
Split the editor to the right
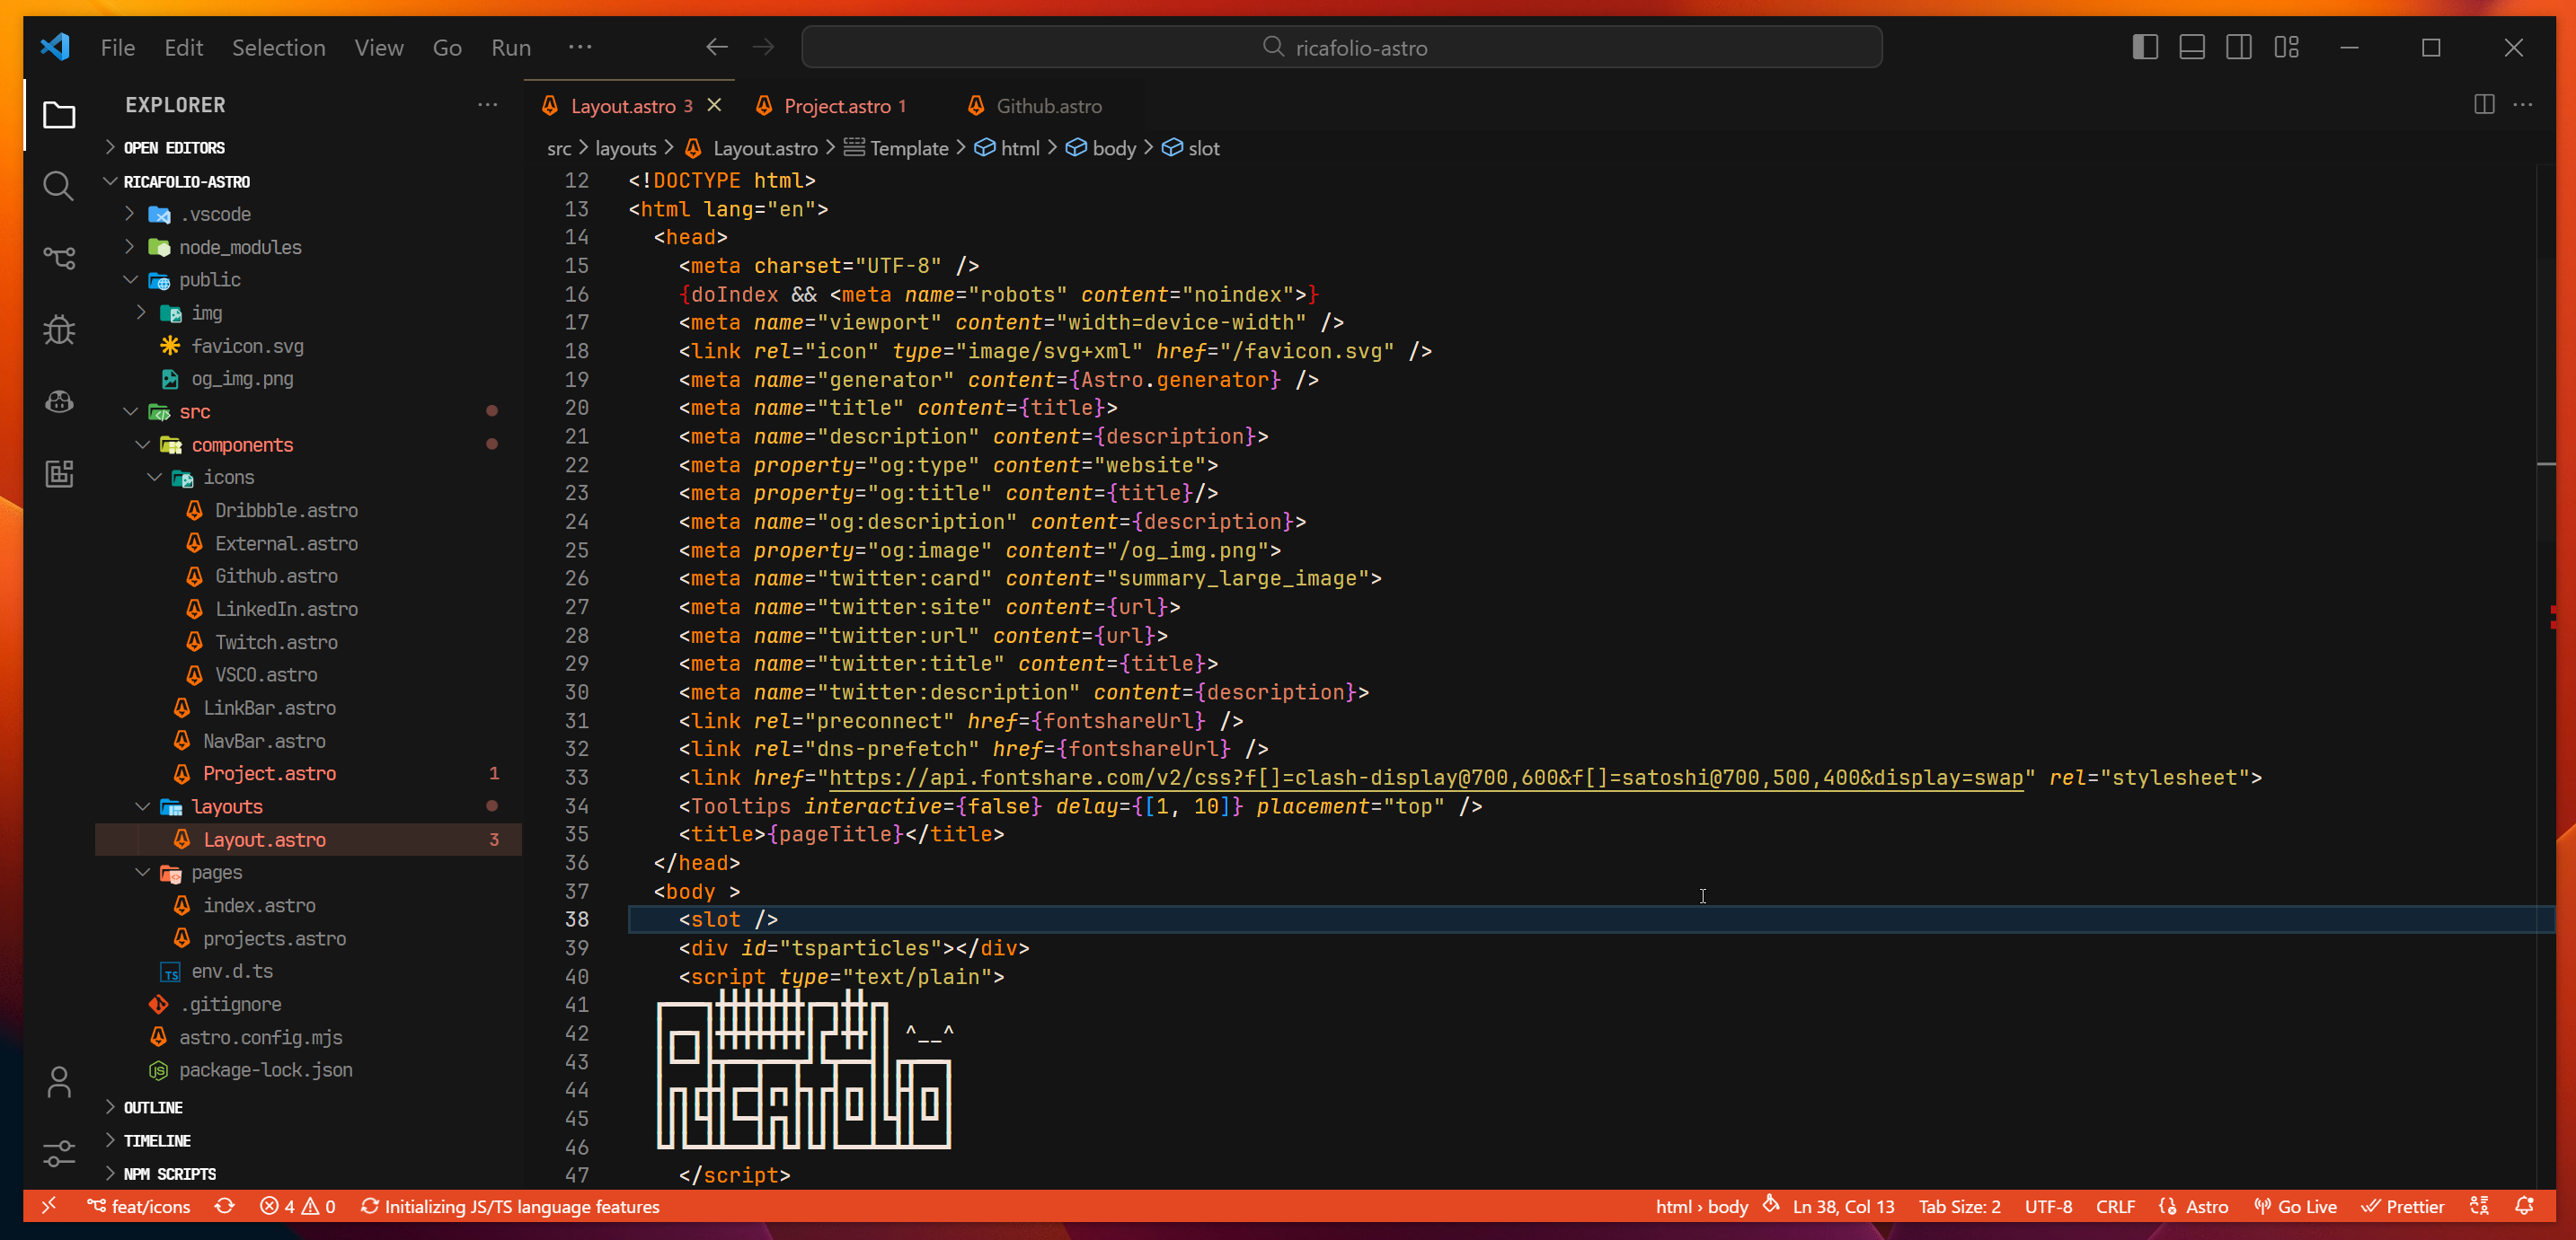coord(2484,105)
